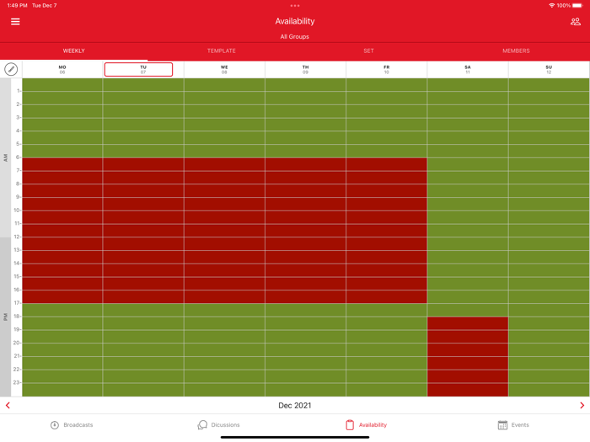The width and height of the screenshot is (590, 442).
Task: Open the hamburger menu
Action: 15,21
